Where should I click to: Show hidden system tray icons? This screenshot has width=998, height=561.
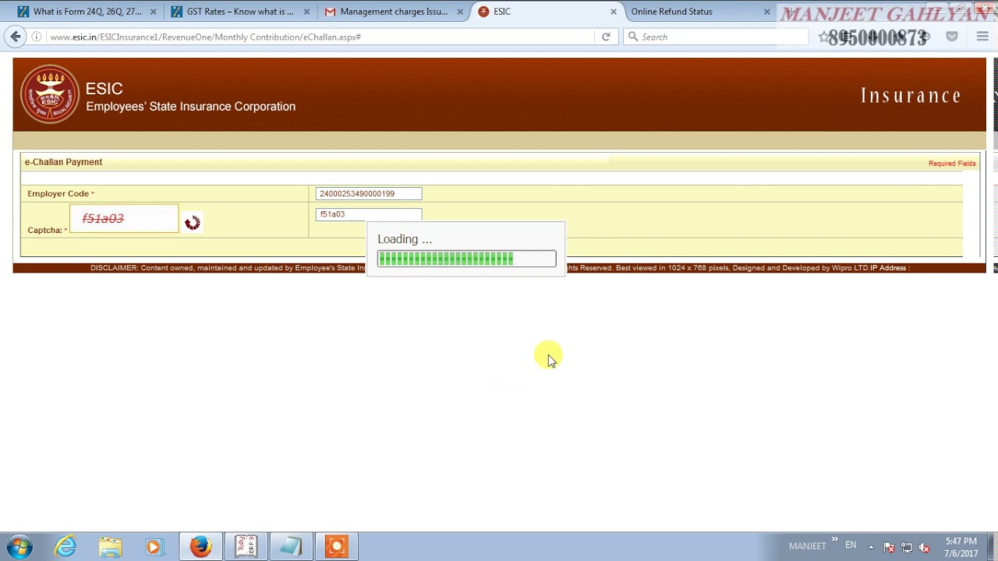(x=871, y=547)
